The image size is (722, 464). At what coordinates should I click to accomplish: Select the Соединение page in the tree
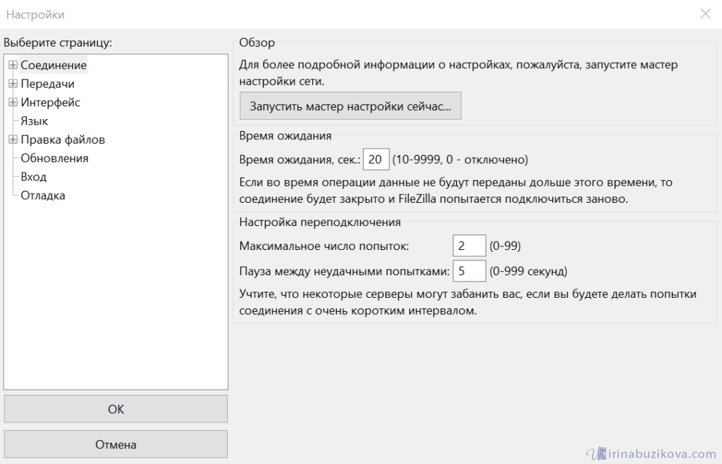54,65
